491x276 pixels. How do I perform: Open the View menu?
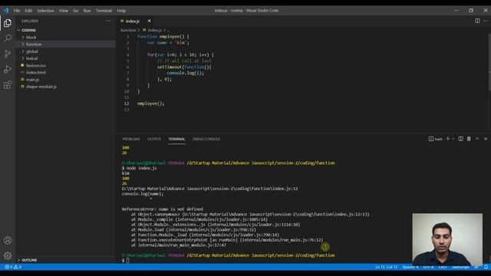pyautogui.click(x=63, y=11)
